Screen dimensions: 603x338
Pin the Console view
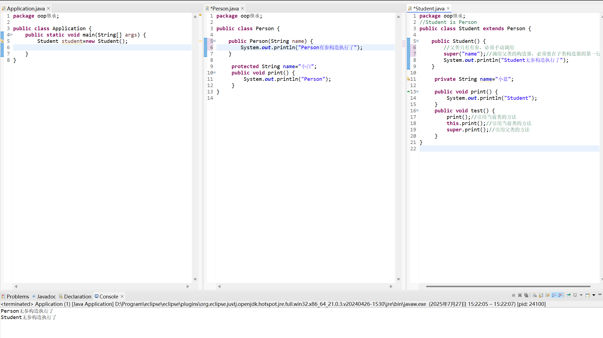coord(569,295)
